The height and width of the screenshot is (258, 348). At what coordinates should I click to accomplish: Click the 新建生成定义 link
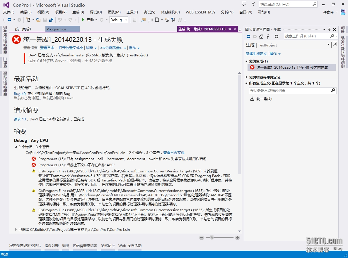(x=256, y=53)
